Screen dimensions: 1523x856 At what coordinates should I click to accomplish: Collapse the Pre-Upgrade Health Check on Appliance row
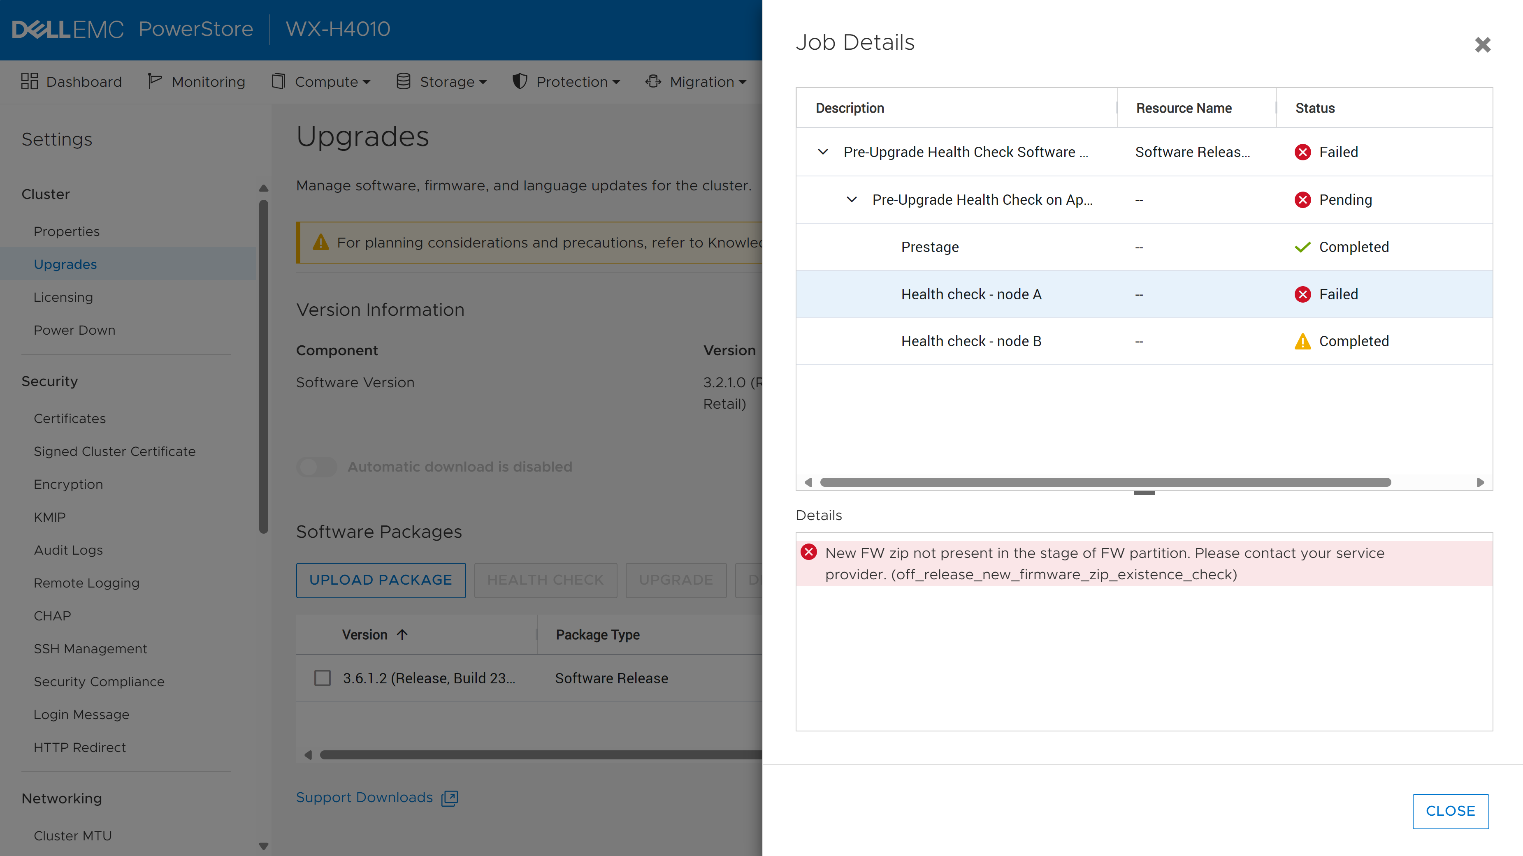[x=852, y=200]
